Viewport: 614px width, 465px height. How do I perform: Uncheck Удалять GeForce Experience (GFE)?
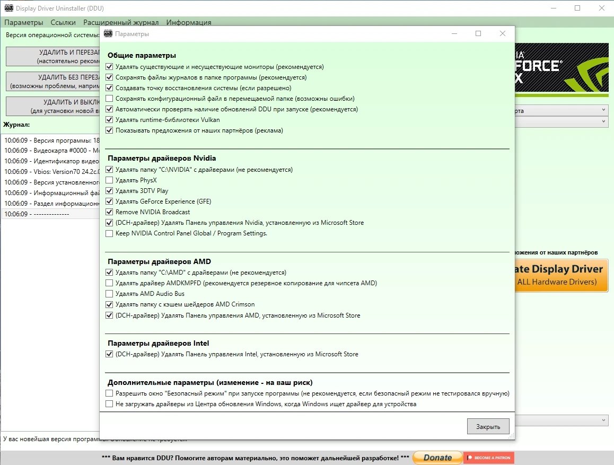tap(109, 201)
